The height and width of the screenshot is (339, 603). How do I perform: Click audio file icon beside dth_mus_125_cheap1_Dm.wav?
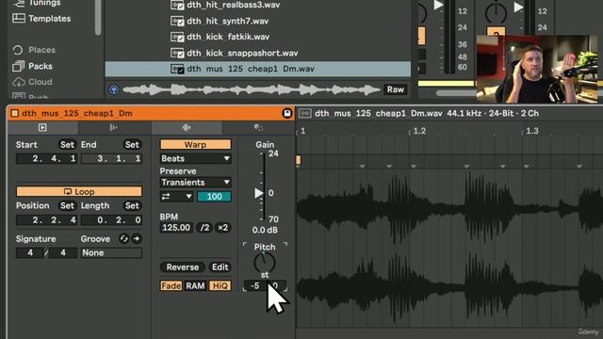click(177, 69)
